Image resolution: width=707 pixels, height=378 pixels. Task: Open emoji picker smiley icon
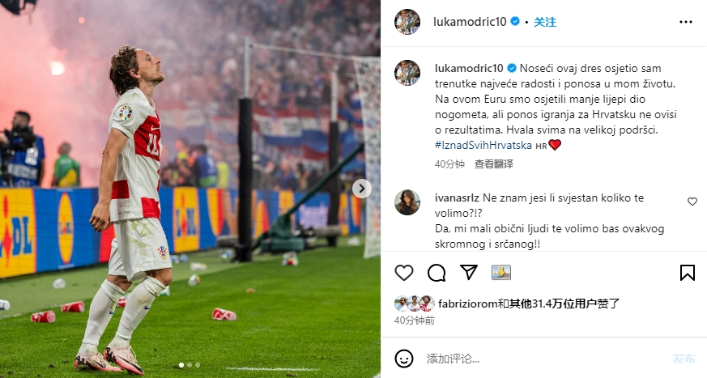[404, 359]
